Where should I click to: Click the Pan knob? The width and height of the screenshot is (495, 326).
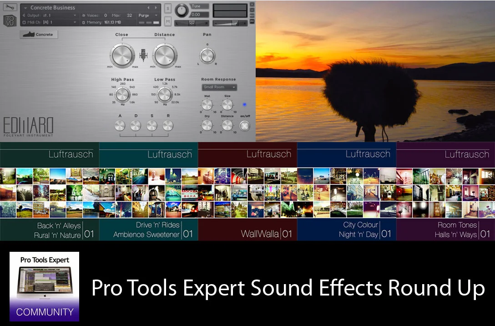pyautogui.click(x=207, y=56)
